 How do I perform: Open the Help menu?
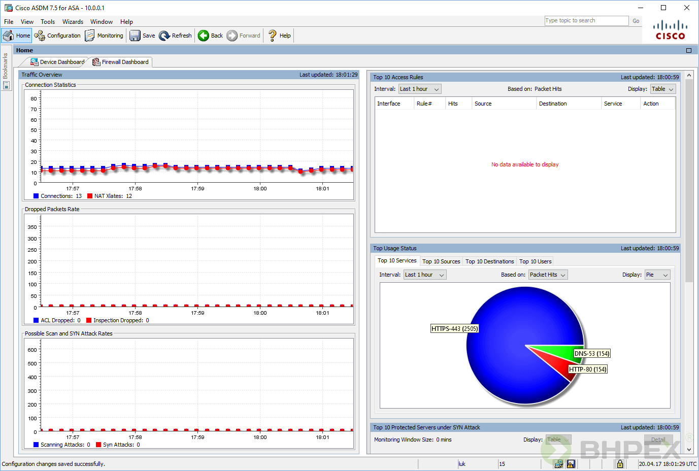126,22
